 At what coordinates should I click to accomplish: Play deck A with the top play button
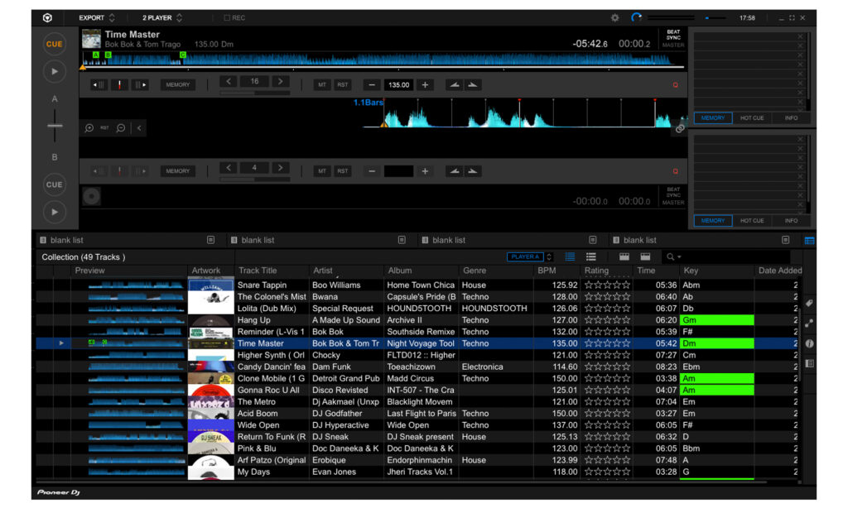[55, 71]
